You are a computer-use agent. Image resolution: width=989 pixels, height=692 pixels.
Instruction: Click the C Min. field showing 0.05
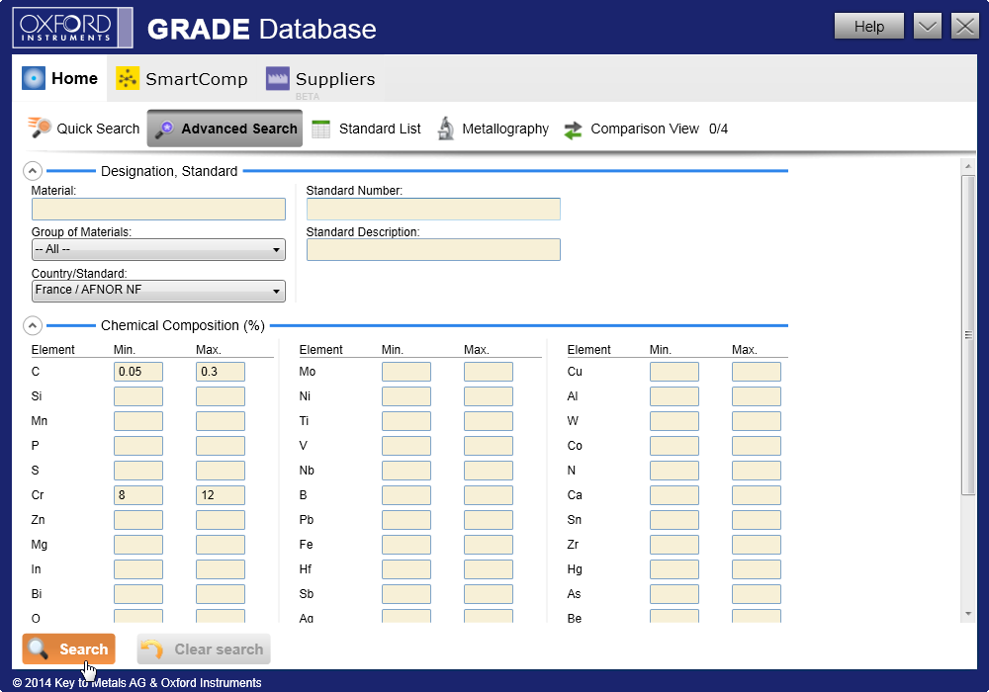pyautogui.click(x=138, y=372)
